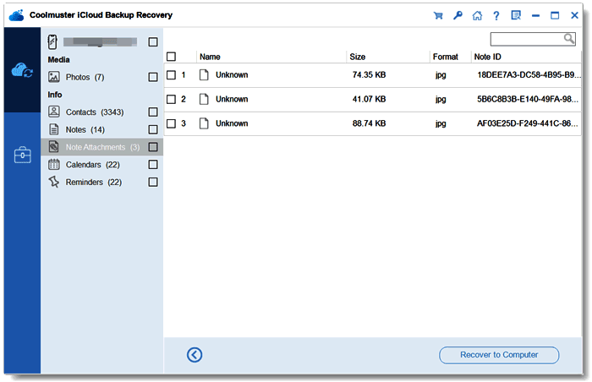Focus the search input field

tap(527, 39)
